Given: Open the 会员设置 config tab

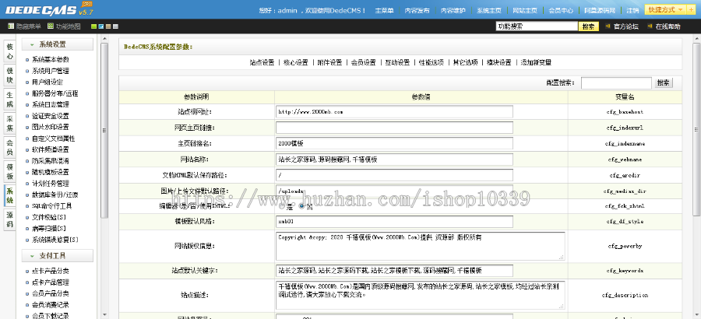Looking at the screenshot, I should click(364, 62).
